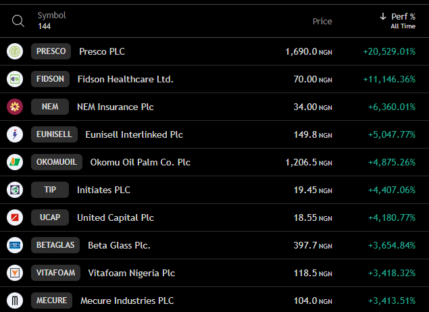Click the +20,529.01% performance value
Screen dimensions: 429x312
pos(389,51)
